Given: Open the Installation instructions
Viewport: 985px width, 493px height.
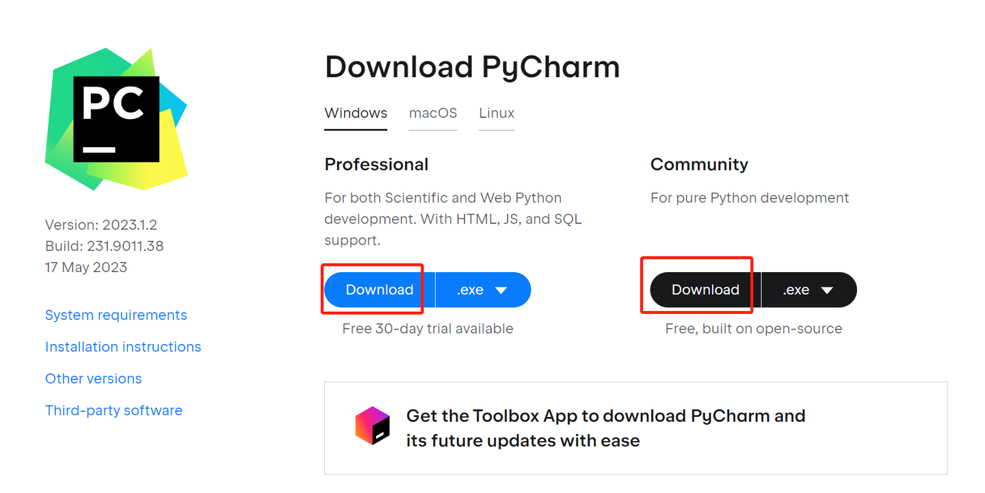Looking at the screenshot, I should point(123,347).
